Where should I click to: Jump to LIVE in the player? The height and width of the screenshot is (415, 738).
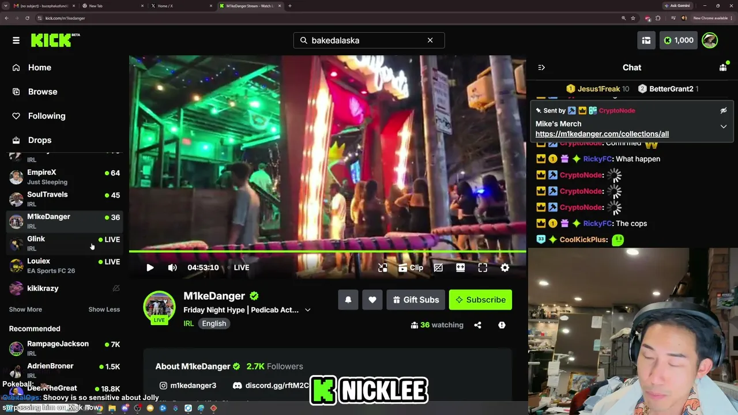[x=242, y=267]
